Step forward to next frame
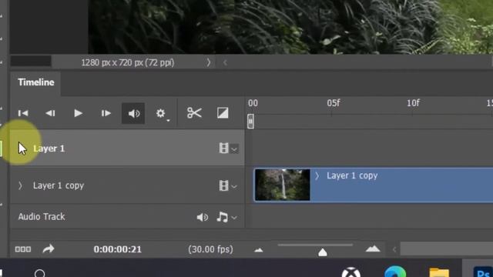The width and height of the screenshot is (493, 277). pyautogui.click(x=106, y=113)
